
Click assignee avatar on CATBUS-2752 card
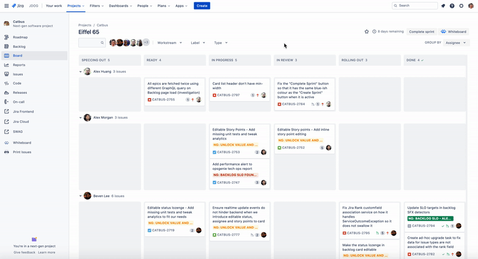point(329,148)
